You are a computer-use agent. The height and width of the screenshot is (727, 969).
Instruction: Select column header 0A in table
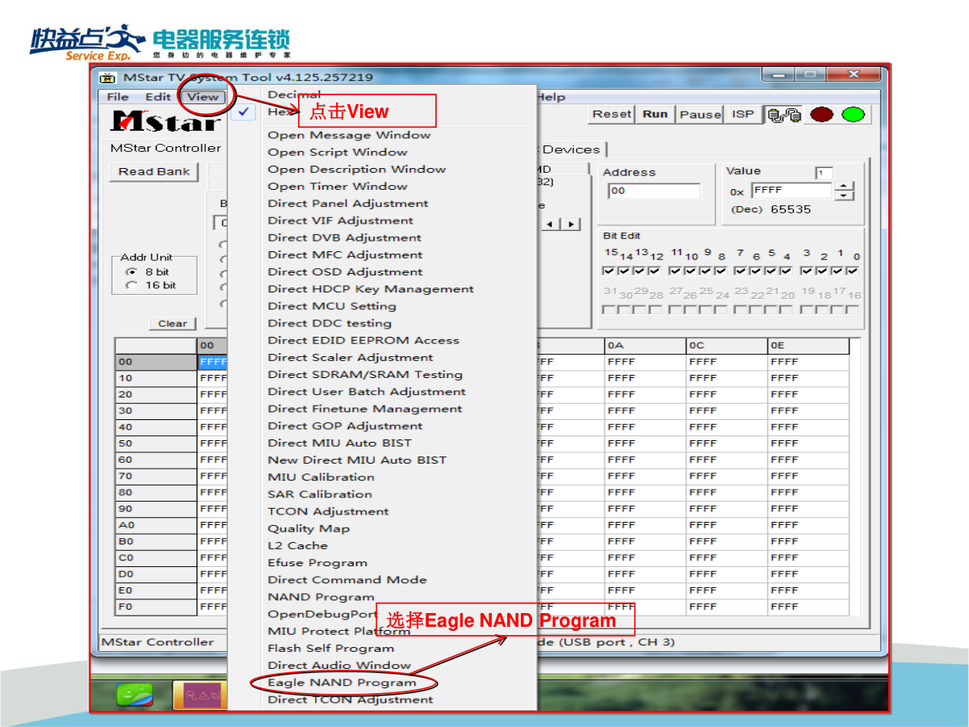(x=645, y=346)
